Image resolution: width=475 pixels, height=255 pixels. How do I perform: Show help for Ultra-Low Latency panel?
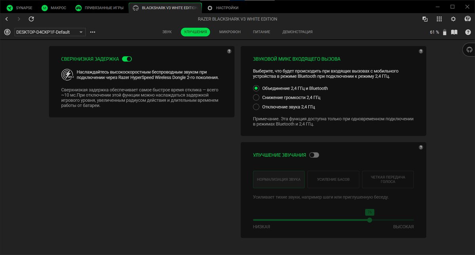click(229, 51)
